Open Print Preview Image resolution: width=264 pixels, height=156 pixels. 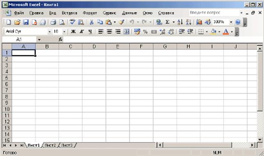click(x=62, y=22)
